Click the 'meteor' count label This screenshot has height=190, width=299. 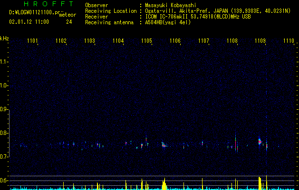tap(68, 15)
